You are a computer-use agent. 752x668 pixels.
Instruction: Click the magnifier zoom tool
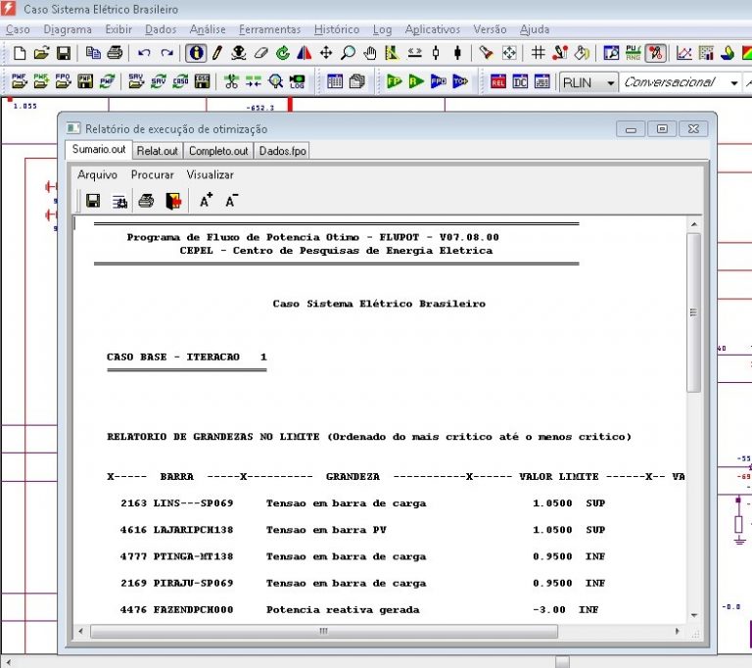[348, 53]
